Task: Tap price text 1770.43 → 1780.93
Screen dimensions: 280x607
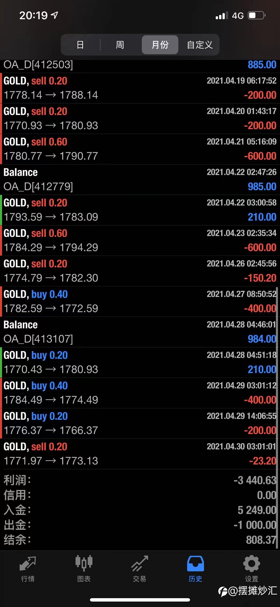Action: [x=51, y=369]
